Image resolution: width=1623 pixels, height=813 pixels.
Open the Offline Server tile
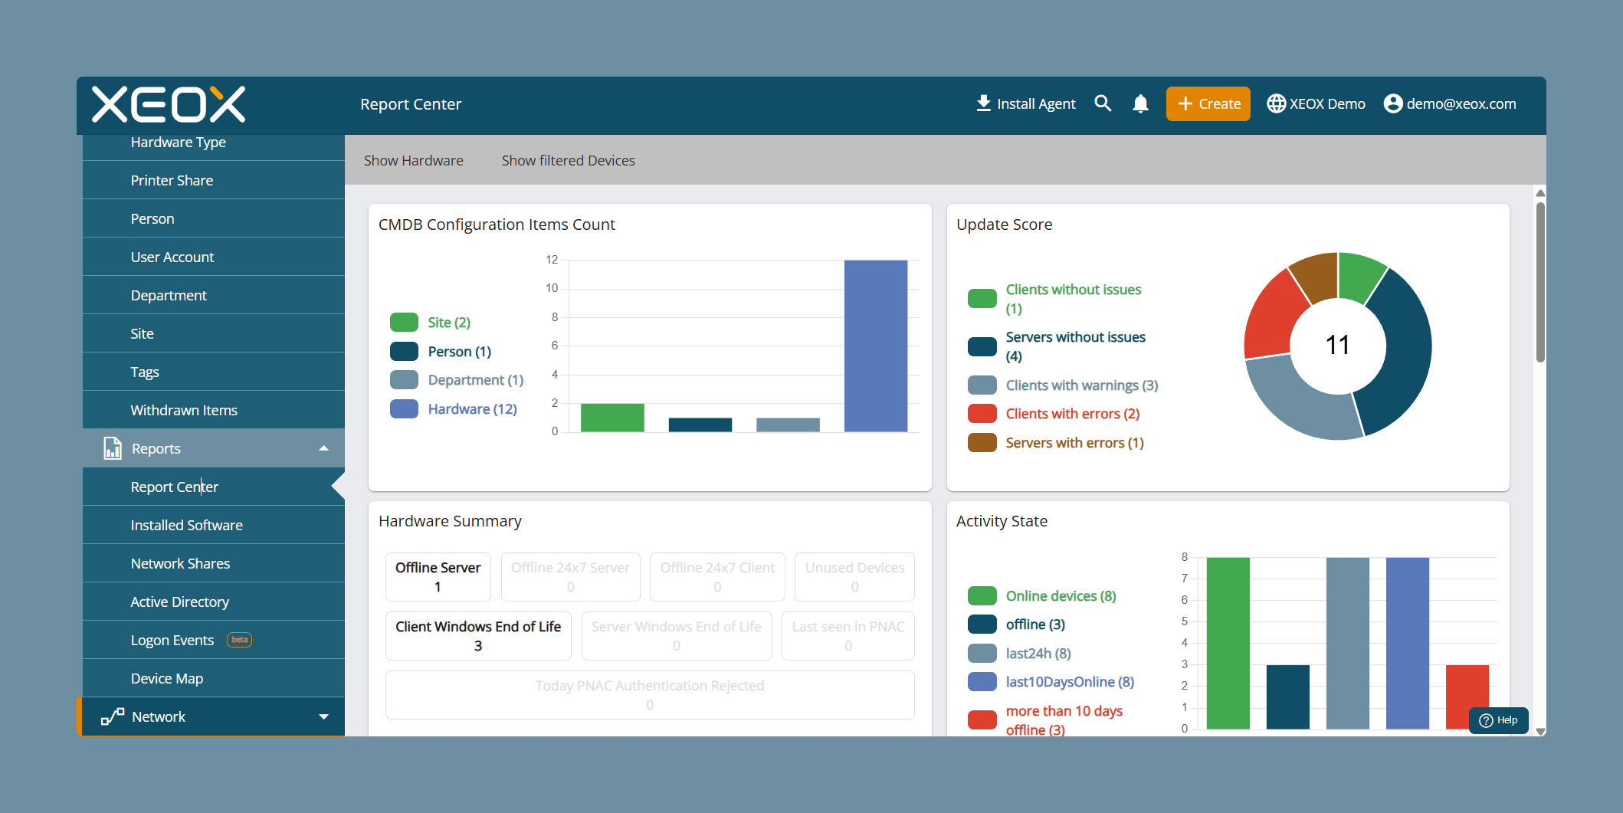[x=438, y=577]
